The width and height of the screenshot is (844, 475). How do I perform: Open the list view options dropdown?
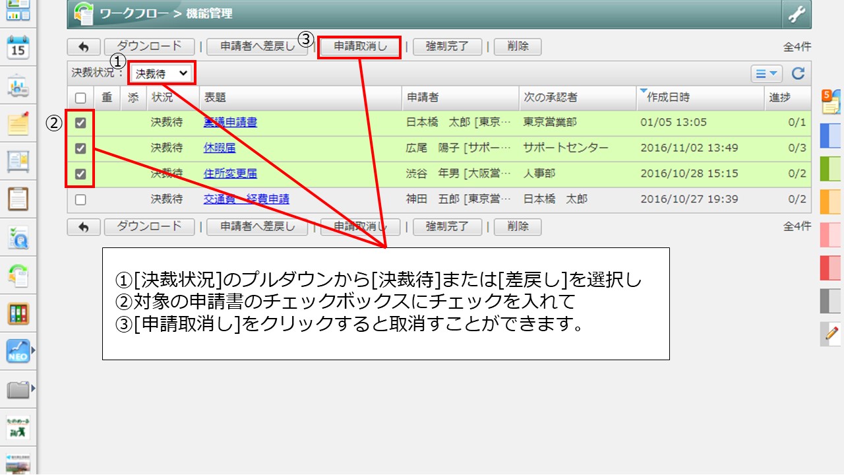coord(766,73)
